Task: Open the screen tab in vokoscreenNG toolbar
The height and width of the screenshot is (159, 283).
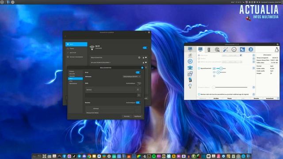Action: click(x=200, y=49)
